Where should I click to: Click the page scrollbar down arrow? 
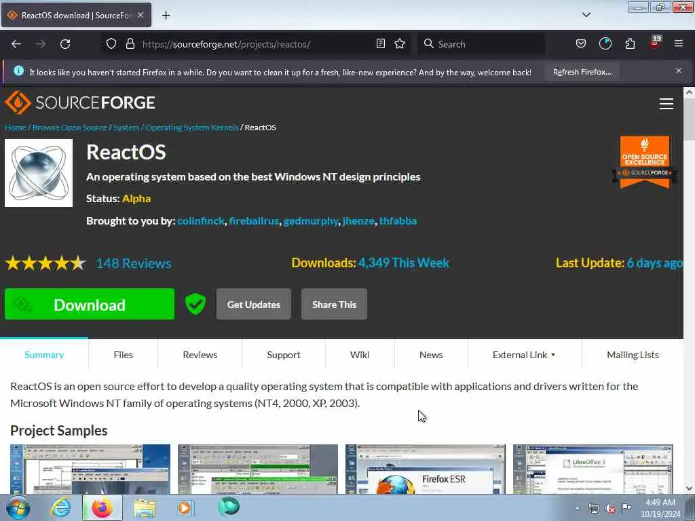coord(689,488)
